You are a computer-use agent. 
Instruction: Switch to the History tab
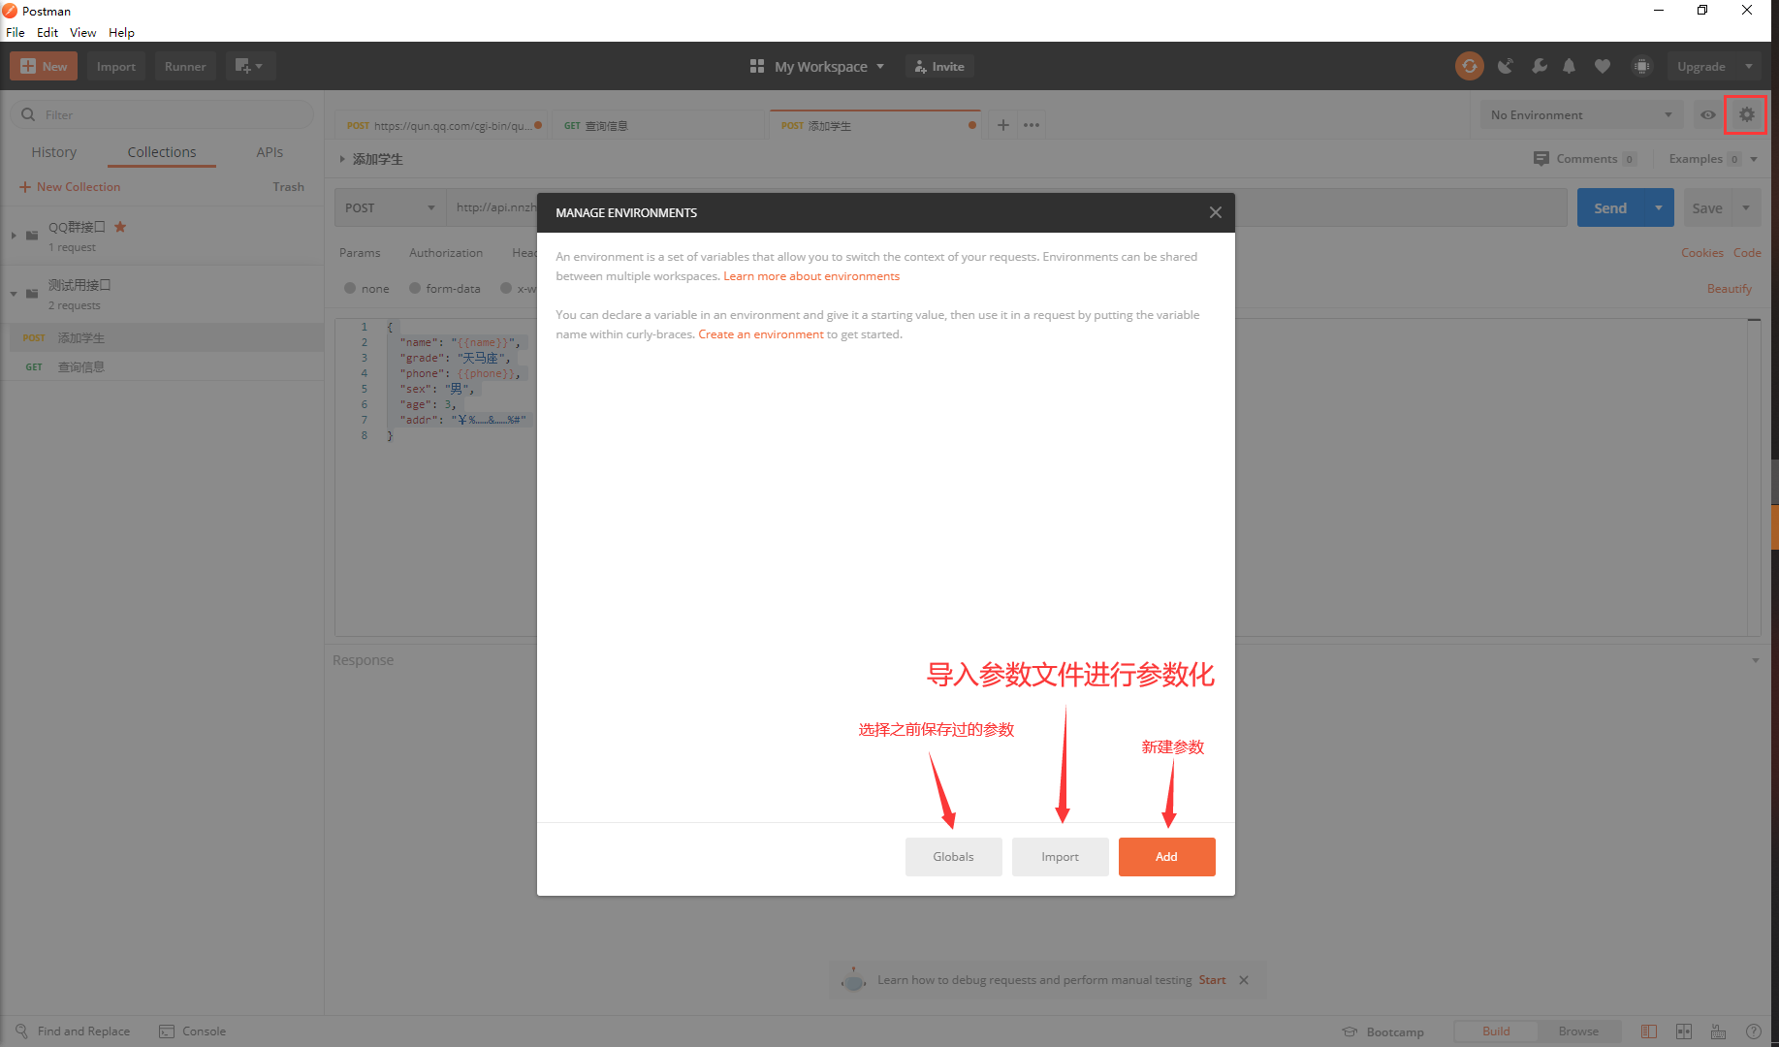53,152
